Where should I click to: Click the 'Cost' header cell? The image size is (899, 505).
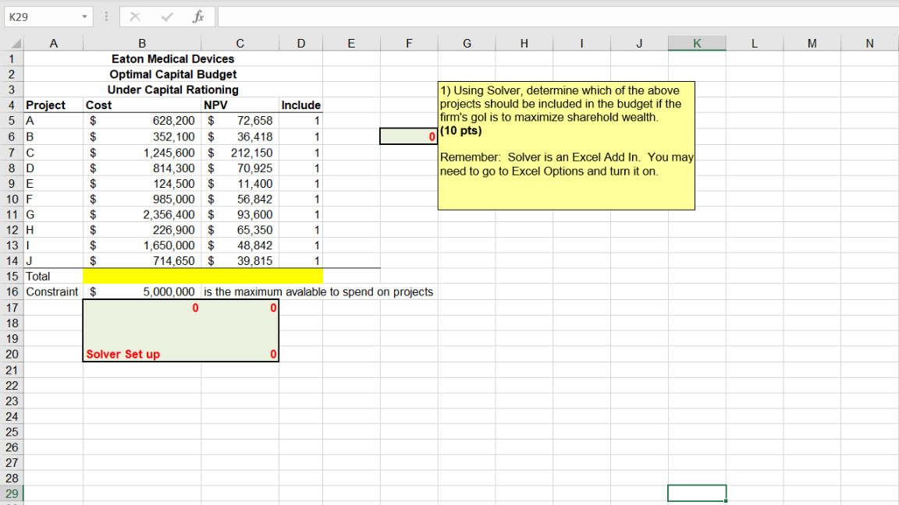(142, 105)
